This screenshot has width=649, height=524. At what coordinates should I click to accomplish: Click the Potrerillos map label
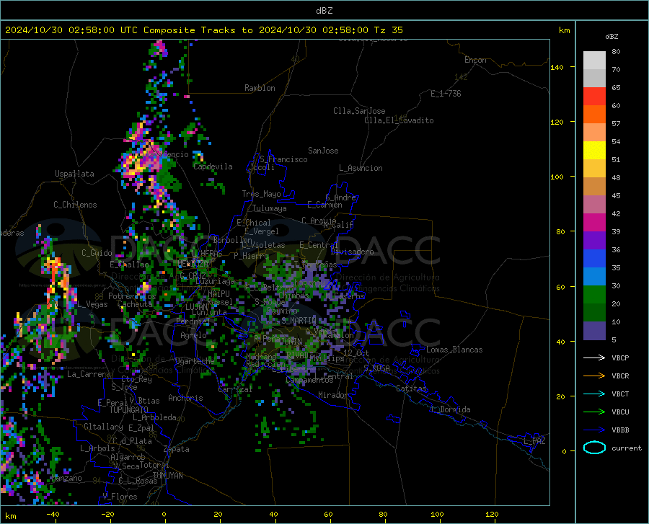(x=132, y=296)
